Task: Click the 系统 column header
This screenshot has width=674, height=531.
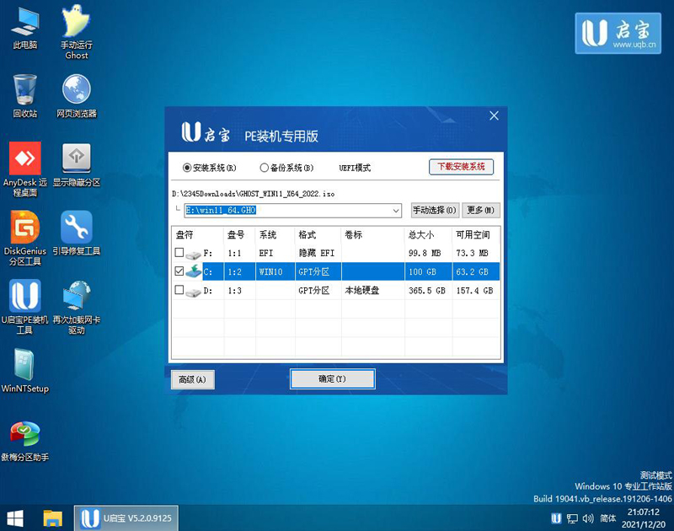Action: click(275, 235)
